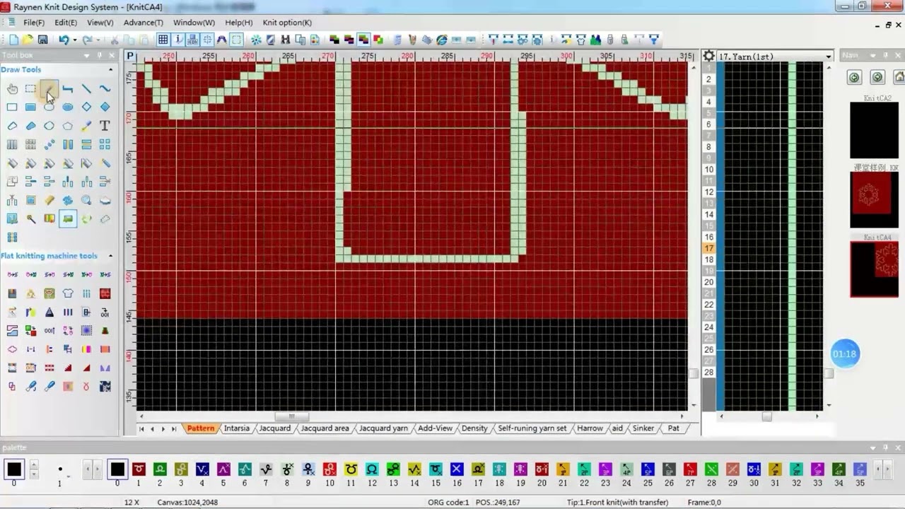Open the 17.Yarn(1st) dropdown
The height and width of the screenshot is (509, 905).
tap(829, 57)
